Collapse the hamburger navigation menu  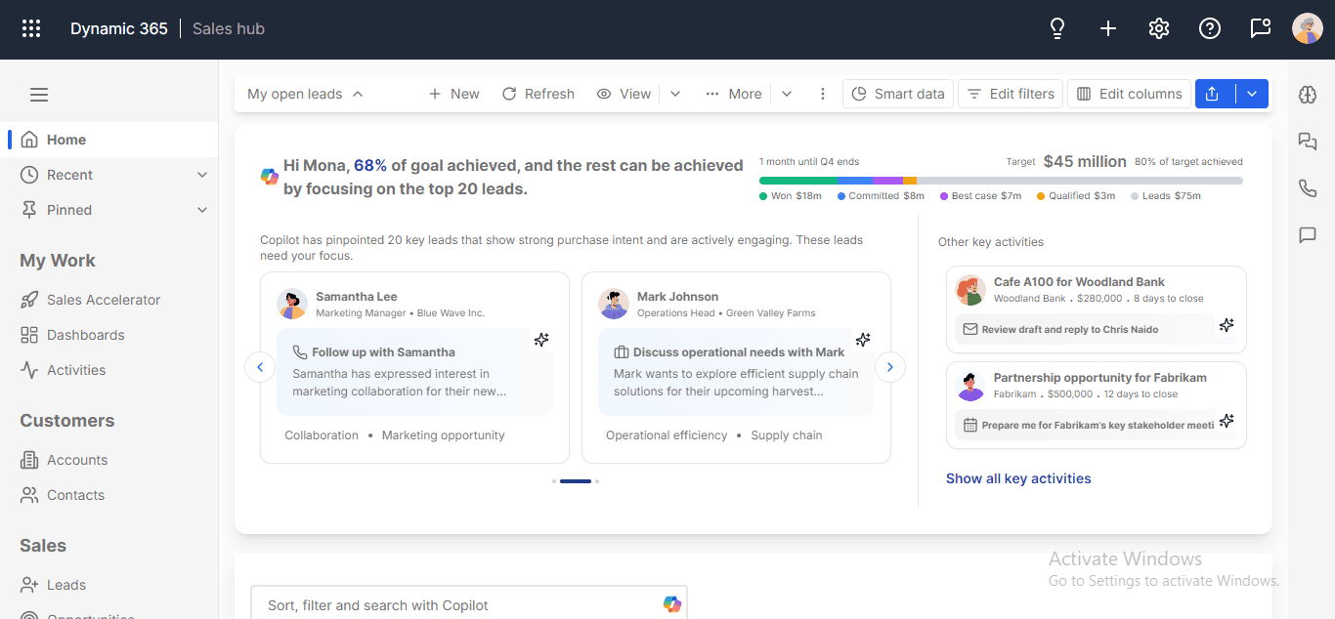[x=39, y=95]
